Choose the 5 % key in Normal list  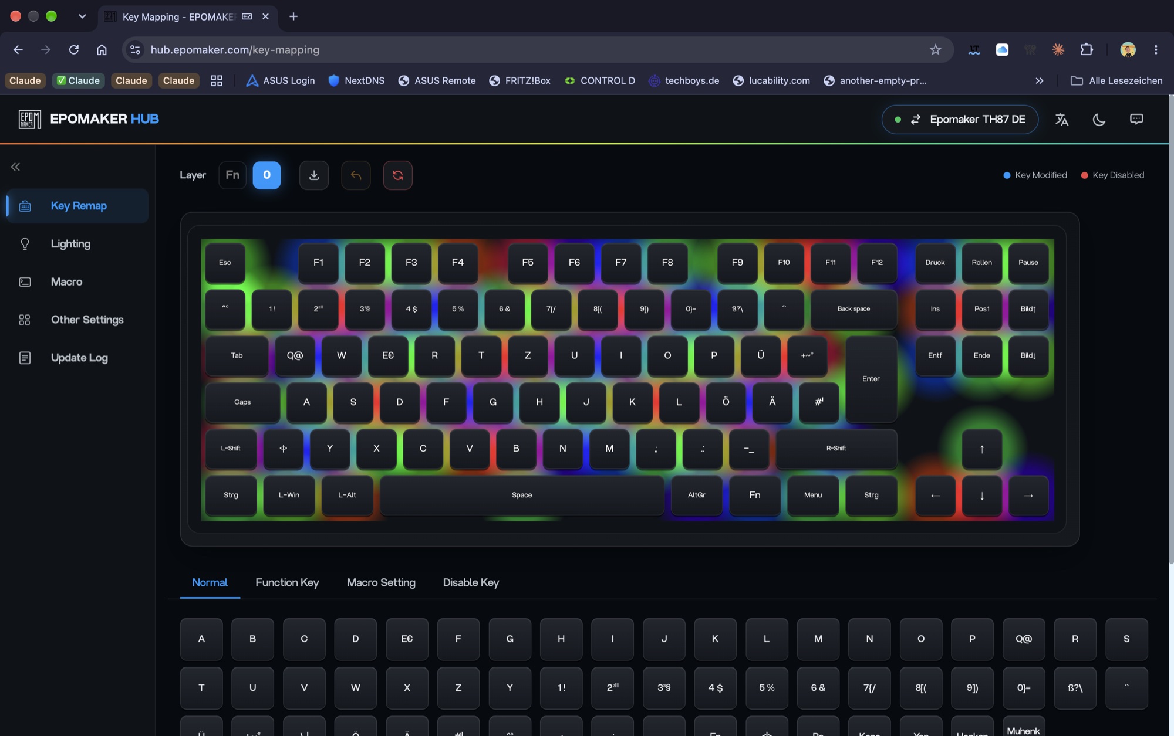767,688
